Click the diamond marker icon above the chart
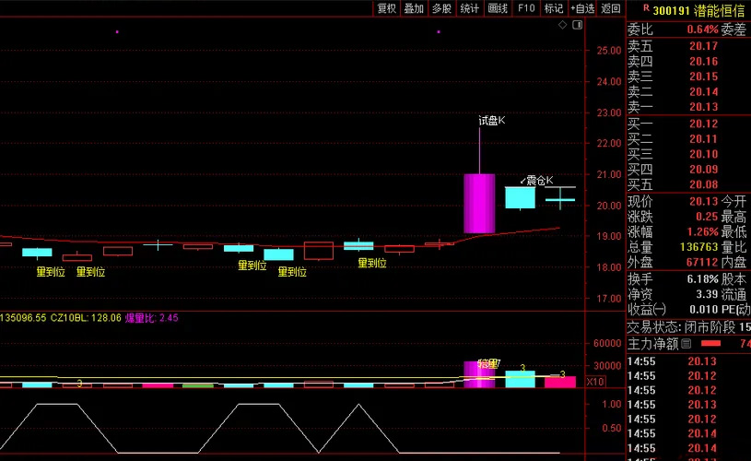 (563, 25)
